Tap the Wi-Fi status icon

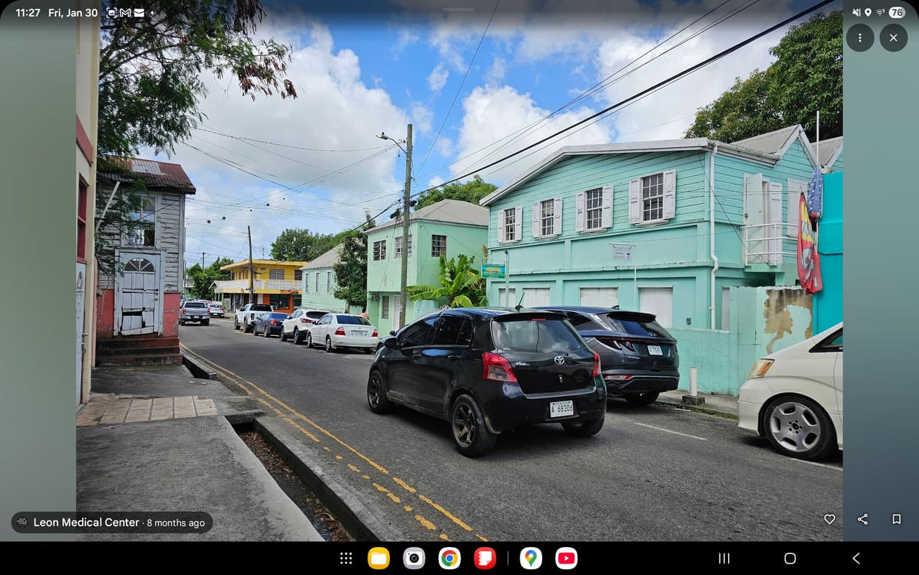(x=880, y=12)
